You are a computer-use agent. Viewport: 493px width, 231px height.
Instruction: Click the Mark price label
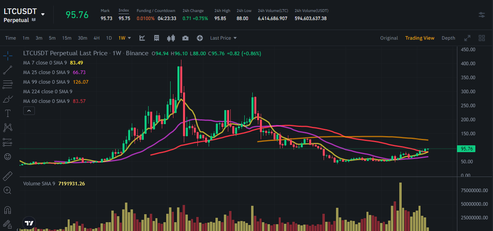(x=105, y=10)
